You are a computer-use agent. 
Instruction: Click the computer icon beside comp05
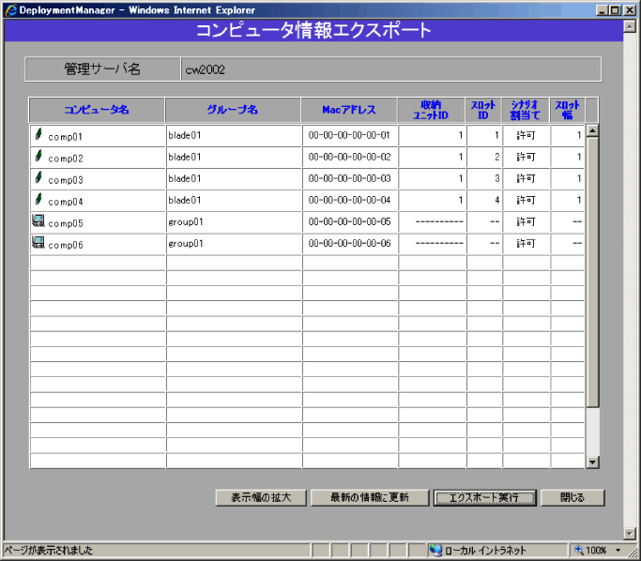(x=38, y=220)
